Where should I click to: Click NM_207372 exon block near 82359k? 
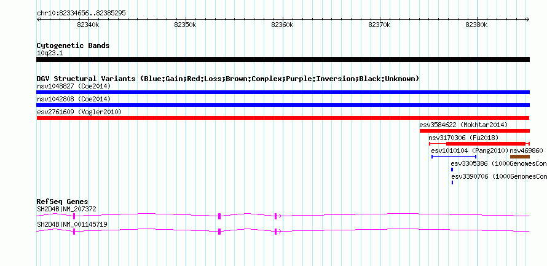click(275, 216)
